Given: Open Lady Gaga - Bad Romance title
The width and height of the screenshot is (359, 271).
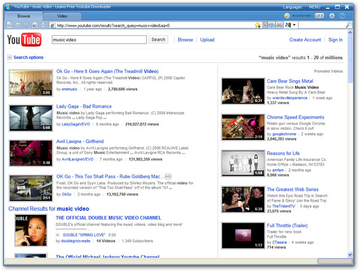Looking at the screenshot, I should click(84, 106).
